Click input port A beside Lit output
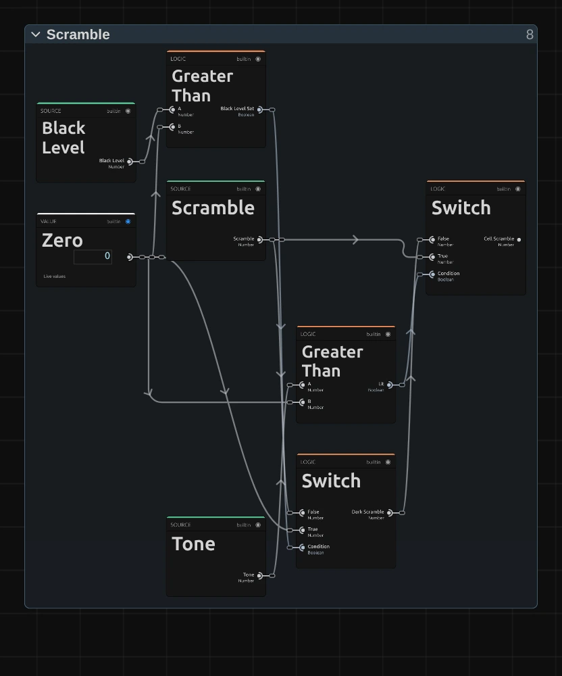This screenshot has height=676, width=562. tap(303, 385)
